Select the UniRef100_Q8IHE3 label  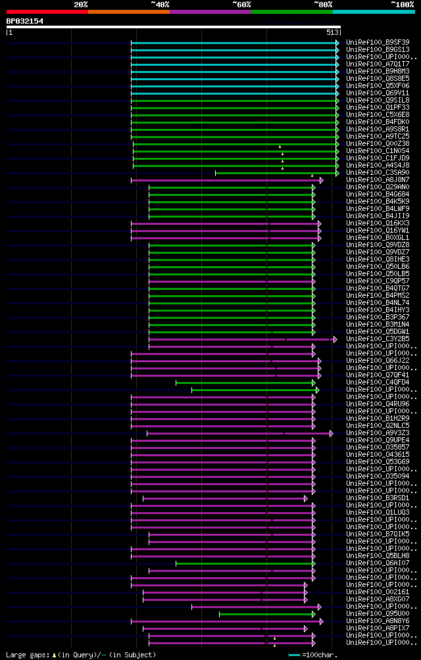point(378,259)
